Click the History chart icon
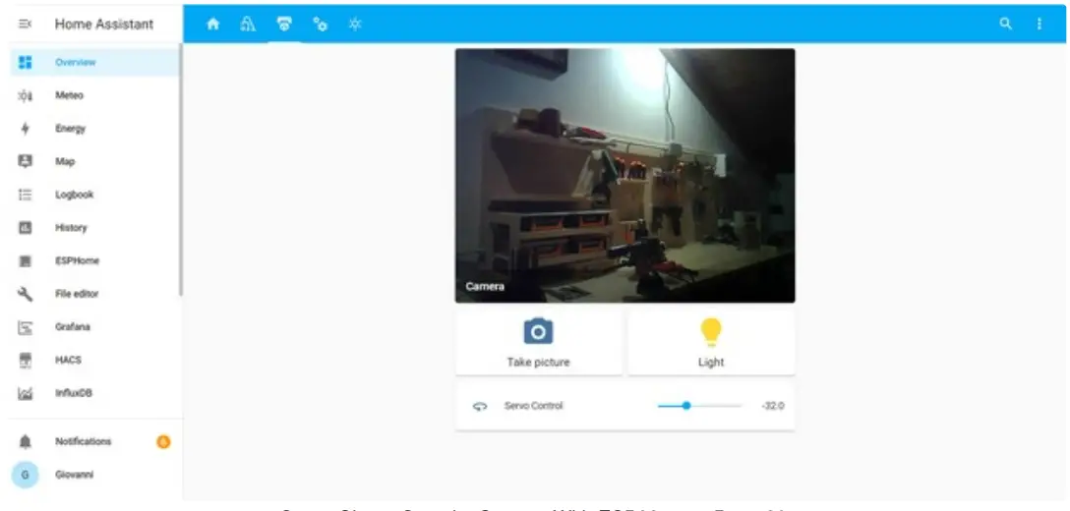 [x=26, y=228]
